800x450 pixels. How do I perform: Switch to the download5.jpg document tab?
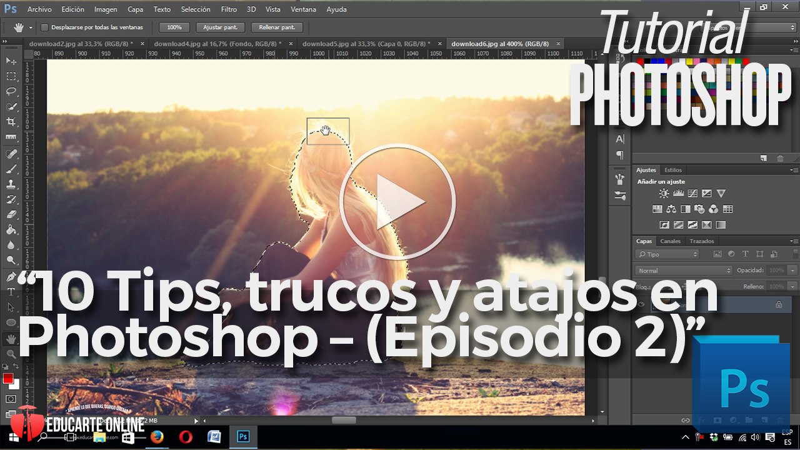pos(369,44)
